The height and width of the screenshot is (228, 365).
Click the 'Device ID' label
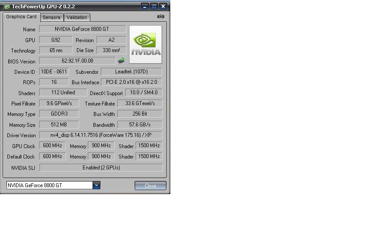pos(25,72)
